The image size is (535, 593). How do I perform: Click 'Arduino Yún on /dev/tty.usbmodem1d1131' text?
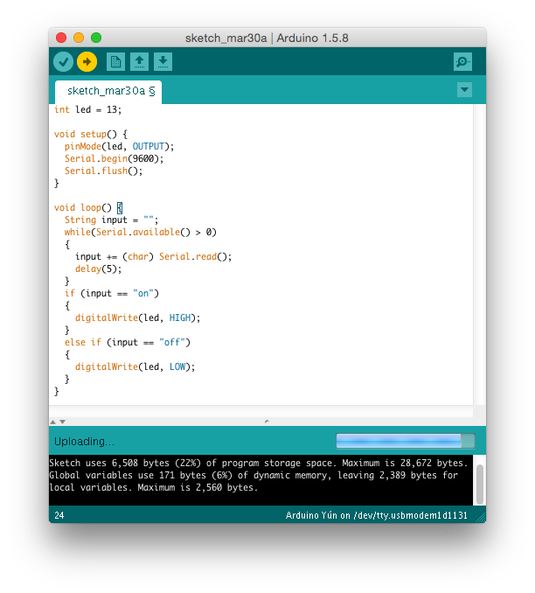[x=377, y=515]
